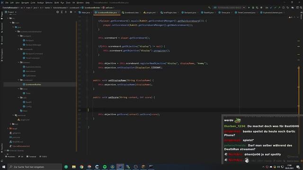Collapse the backpack package
303x170 pixels.
click(18, 36)
